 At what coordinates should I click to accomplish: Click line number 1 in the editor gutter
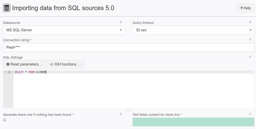9,72
